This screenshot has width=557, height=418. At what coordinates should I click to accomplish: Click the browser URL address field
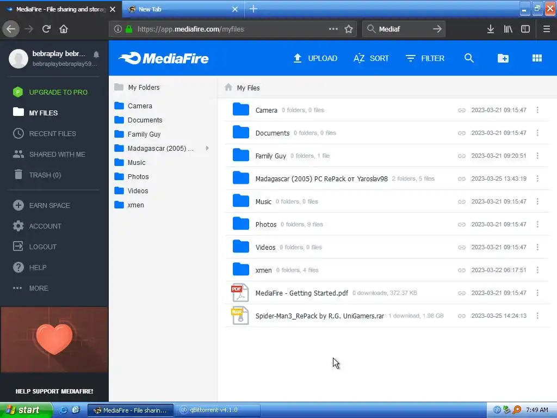pyautogui.click(x=232, y=29)
